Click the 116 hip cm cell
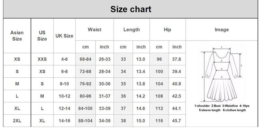The height and width of the screenshot is (129, 261). (159, 121)
